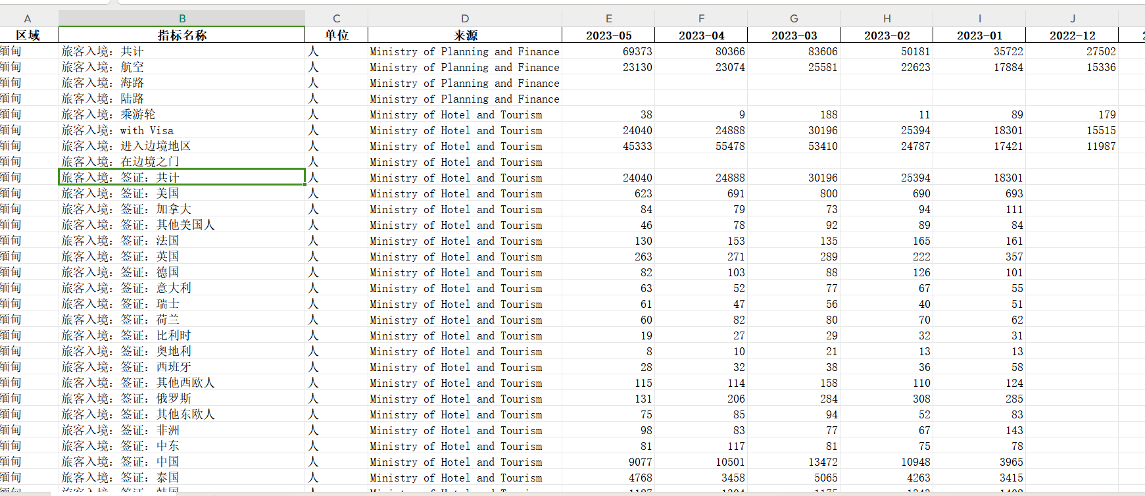Click the source cell in the 海路 row
Viewport: 1145px width, 496px height.
[465, 82]
